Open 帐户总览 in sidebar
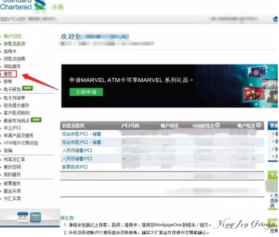The height and width of the screenshot is (237, 279). (12, 36)
